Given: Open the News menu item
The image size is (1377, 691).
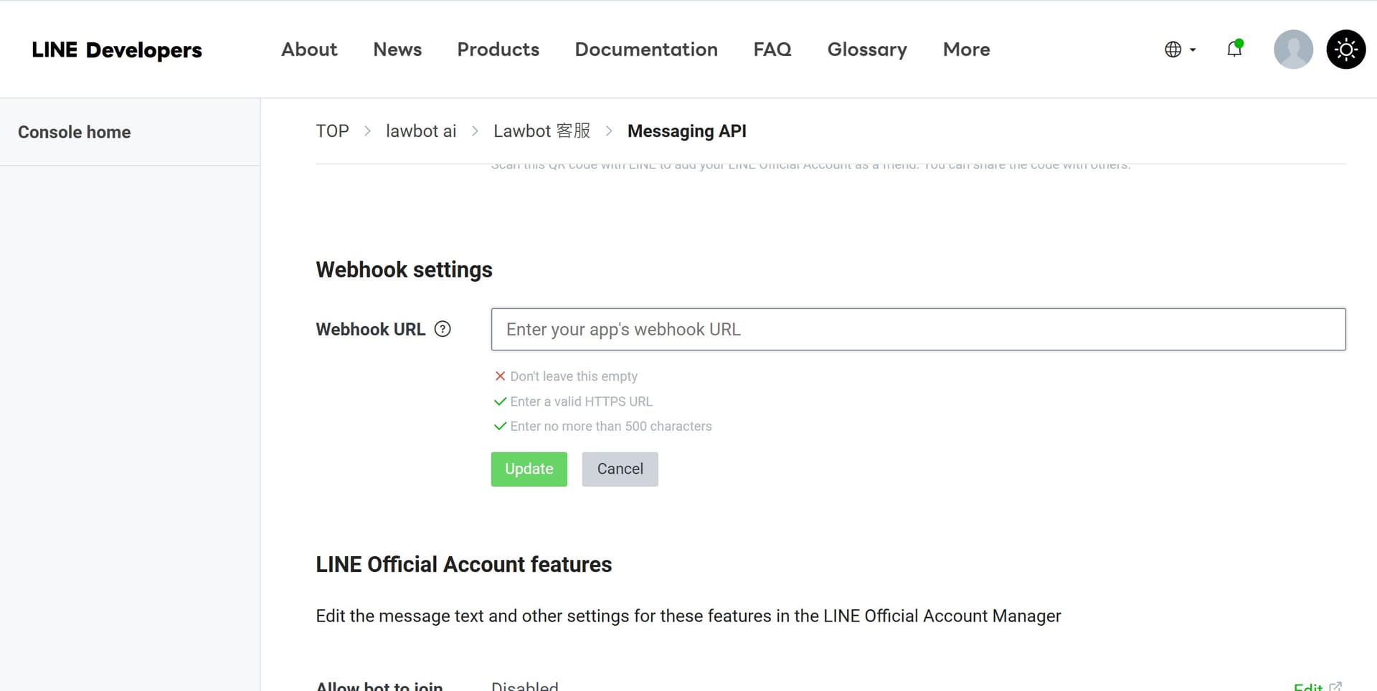Looking at the screenshot, I should pyautogui.click(x=397, y=49).
